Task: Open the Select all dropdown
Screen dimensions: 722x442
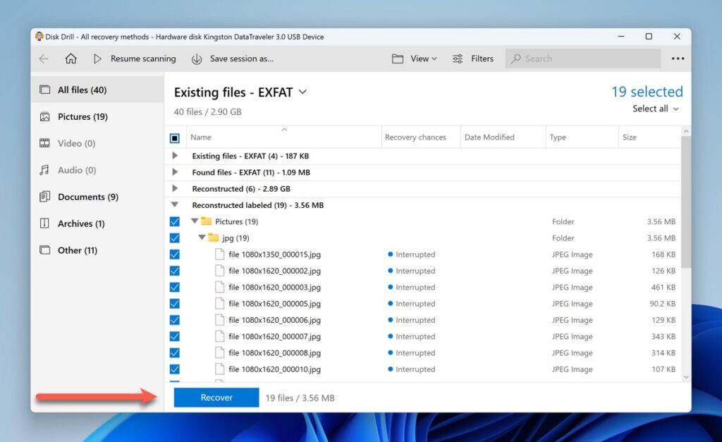Action: point(654,109)
